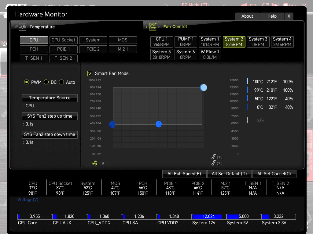Click EZ Mode (F7) in the BIOS window
313x234 pixels.
click(x=195, y=4)
